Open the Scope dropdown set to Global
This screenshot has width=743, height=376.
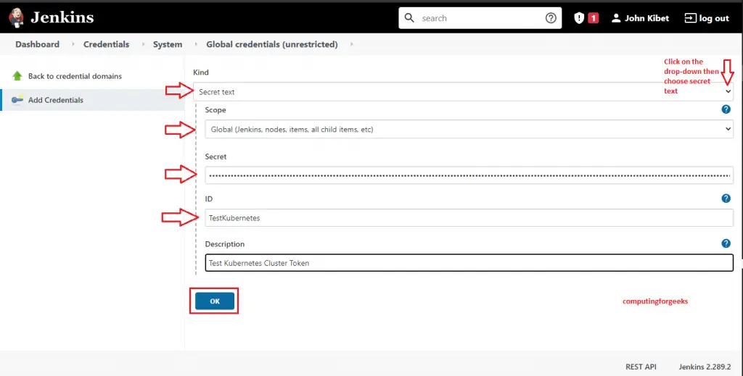tap(469, 129)
